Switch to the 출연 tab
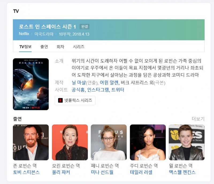 pos(44,47)
